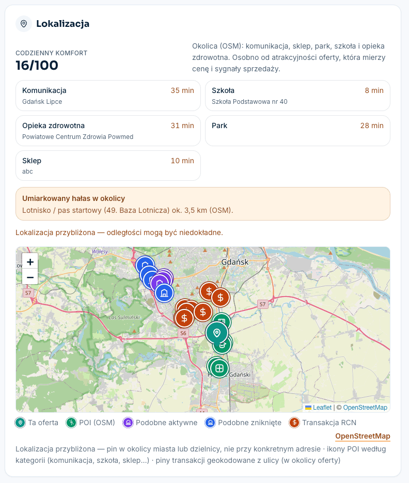Screen dimensions: 409x483
Task: Click the Okolica (OSM) description paragraph
Action: pos(289,57)
